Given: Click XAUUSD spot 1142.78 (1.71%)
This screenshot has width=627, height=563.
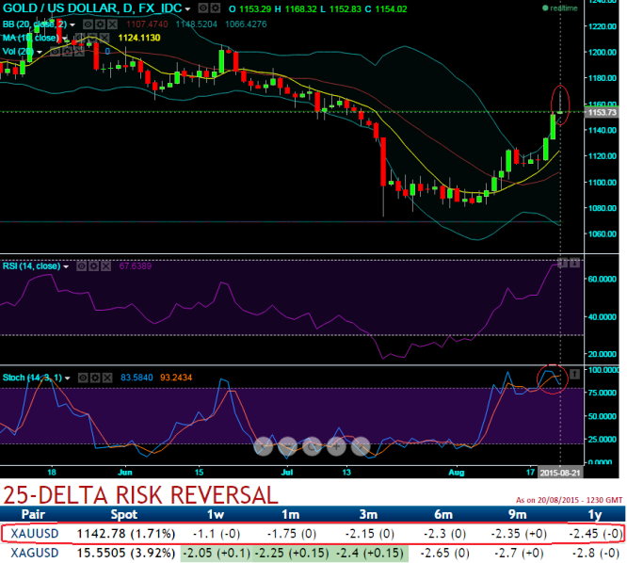Looking at the screenshot, I should (126, 534).
